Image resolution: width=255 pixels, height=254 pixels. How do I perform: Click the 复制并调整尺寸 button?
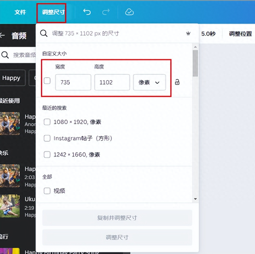tap(117, 218)
